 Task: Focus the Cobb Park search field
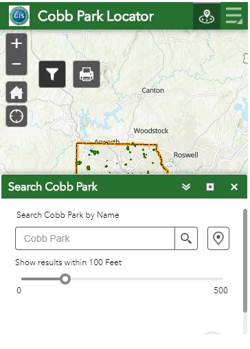95,238
